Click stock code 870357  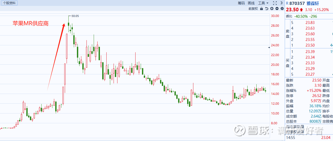(x=297, y=3)
